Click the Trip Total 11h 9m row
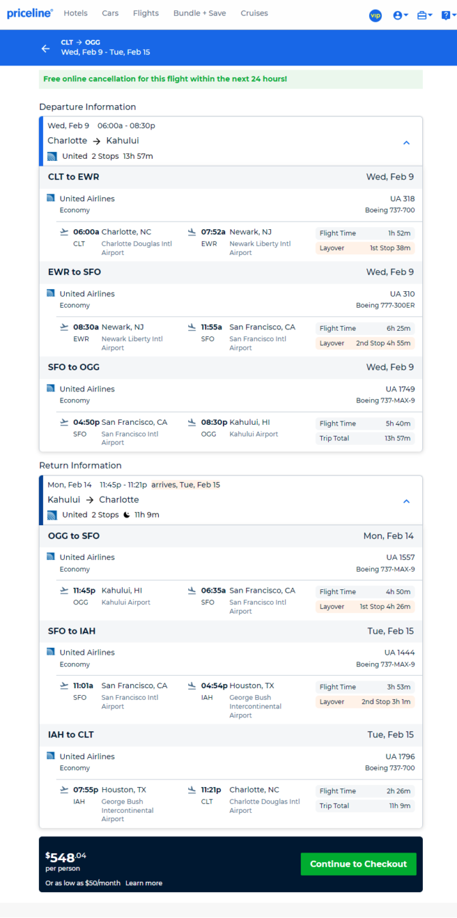The image size is (457, 918). [365, 806]
